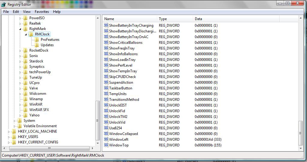Viewport: 307px width, 162px height.
Task: Open the Favorites menu
Action: (42, 12)
